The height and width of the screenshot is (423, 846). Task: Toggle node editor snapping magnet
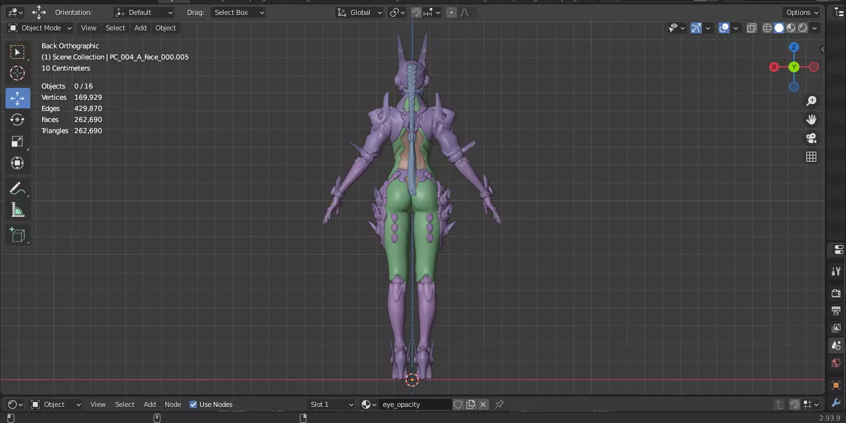[x=794, y=404]
